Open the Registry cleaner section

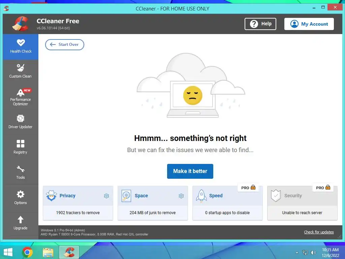click(x=21, y=148)
